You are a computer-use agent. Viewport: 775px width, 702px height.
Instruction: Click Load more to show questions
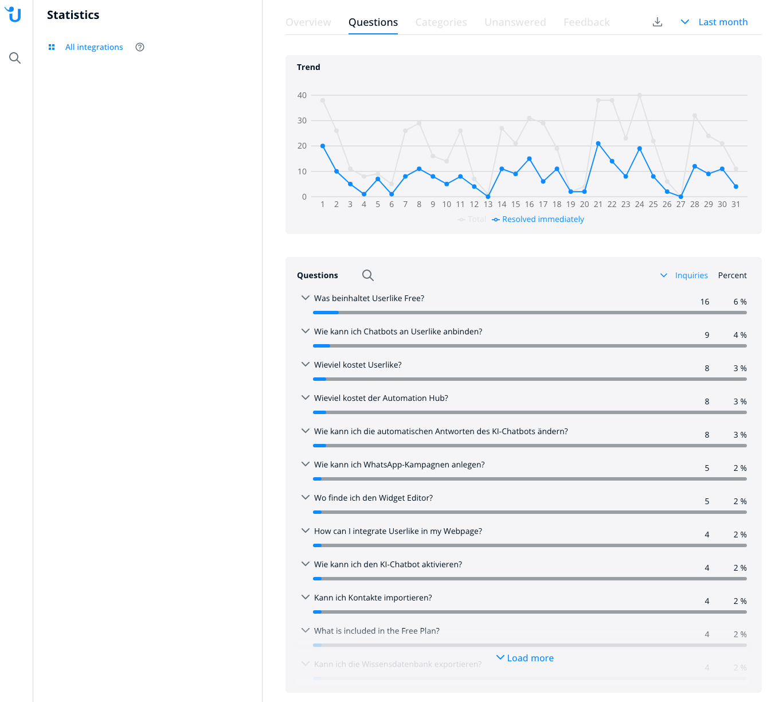[525, 658]
